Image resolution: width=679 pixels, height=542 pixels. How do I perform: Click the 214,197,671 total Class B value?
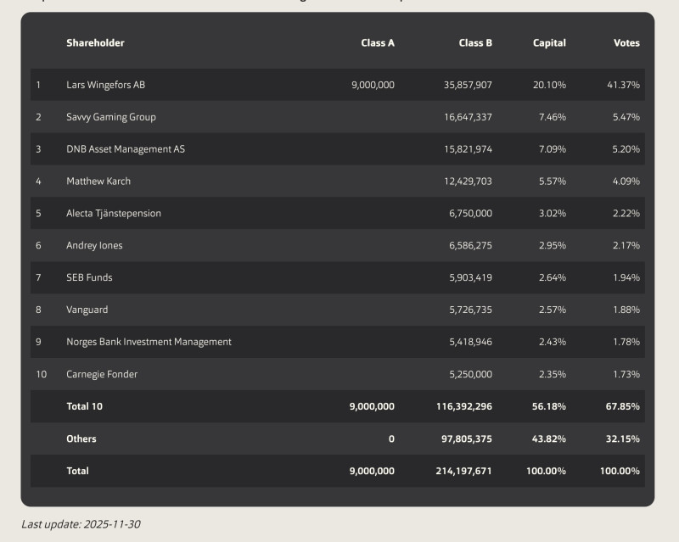459,472
